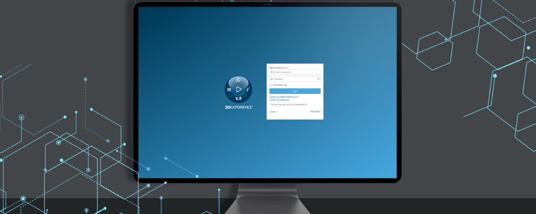The image size is (536, 214).
Task: Click the play button in the compass center
Action: click(x=239, y=89)
